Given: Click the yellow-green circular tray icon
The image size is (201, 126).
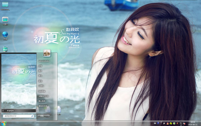Looking at the screenshot, I should pyautogui.click(x=171, y=123).
